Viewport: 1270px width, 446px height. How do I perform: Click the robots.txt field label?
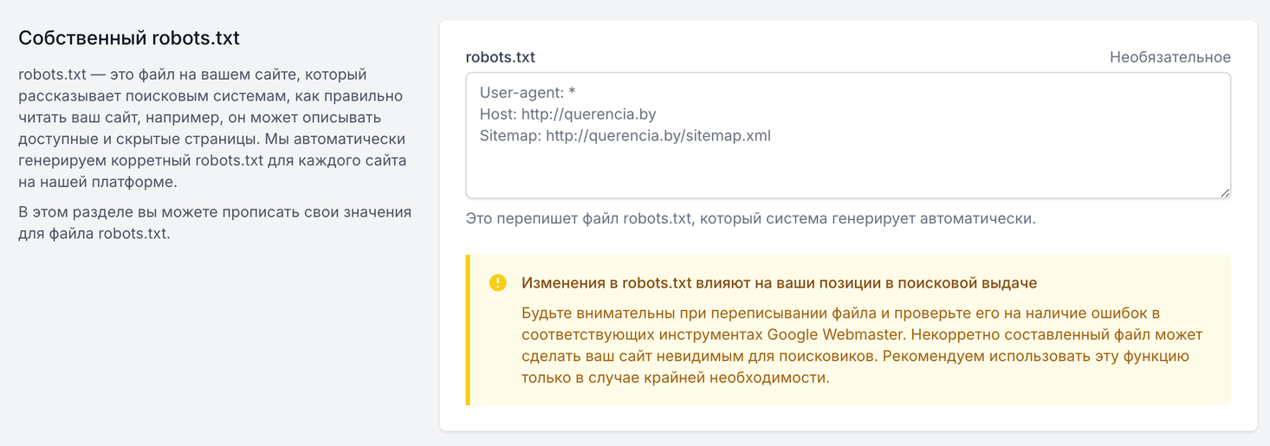coord(500,57)
